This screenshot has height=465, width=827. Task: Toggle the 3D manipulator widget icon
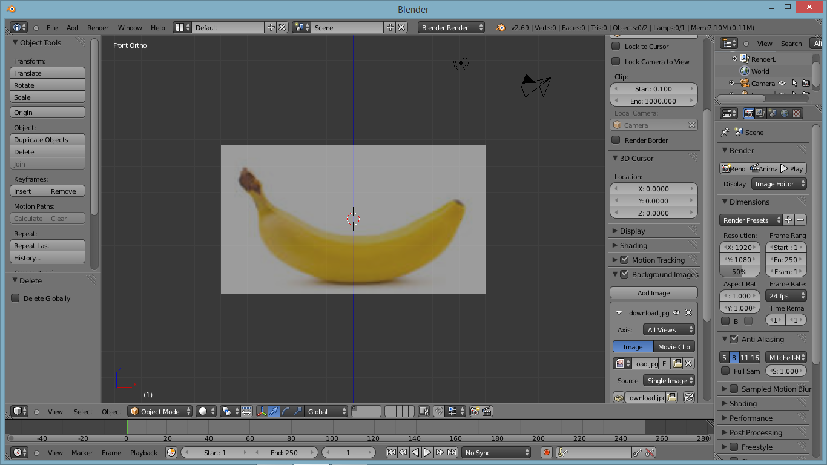262,411
